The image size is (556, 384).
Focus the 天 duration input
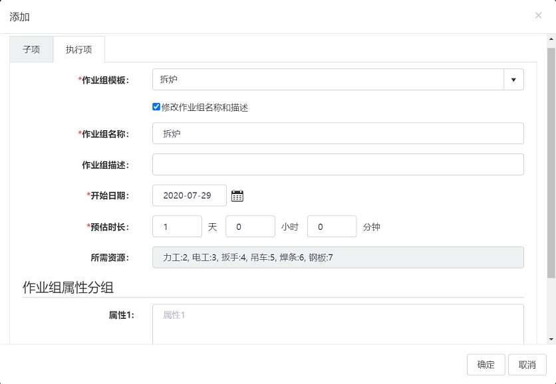[177, 227]
